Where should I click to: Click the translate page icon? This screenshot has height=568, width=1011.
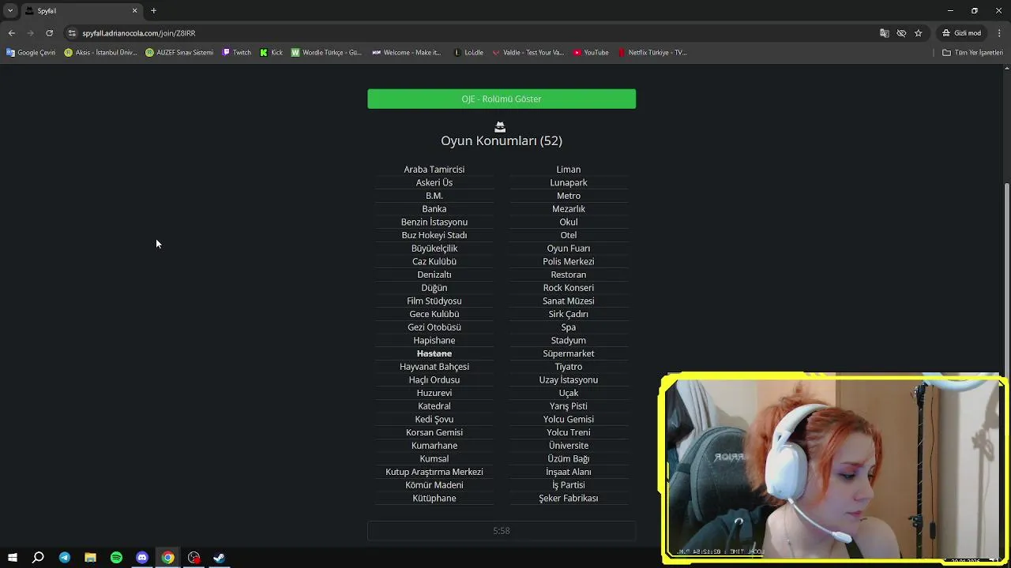click(x=884, y=33)
